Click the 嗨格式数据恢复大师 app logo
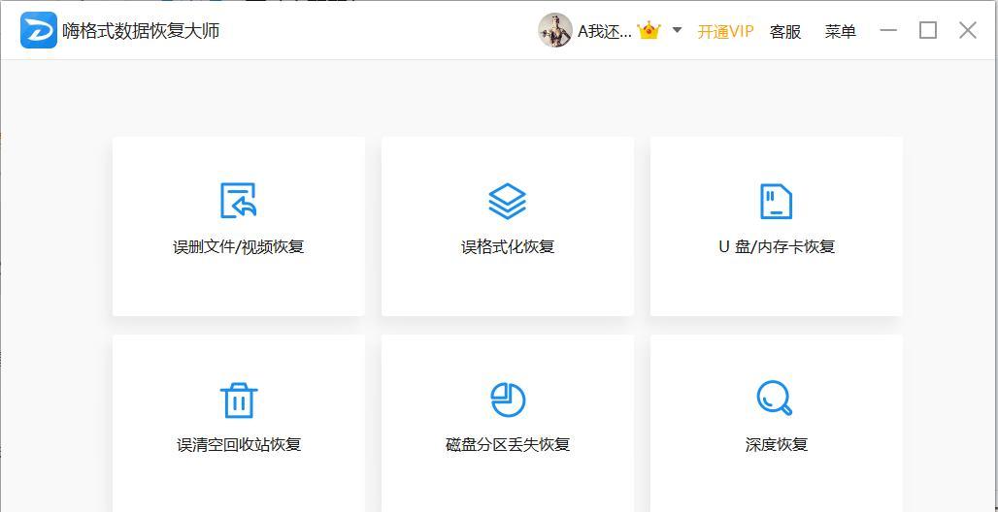 click(39, 30)
